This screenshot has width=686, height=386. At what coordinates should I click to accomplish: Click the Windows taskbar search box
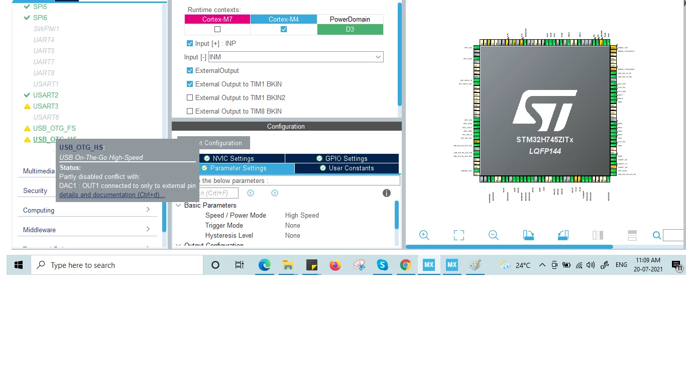pos(117,265)
